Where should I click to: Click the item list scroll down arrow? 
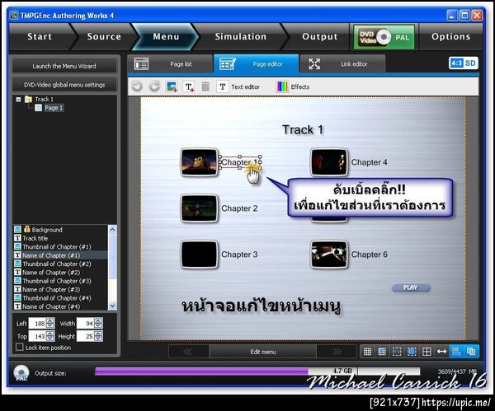coord(112,306)
